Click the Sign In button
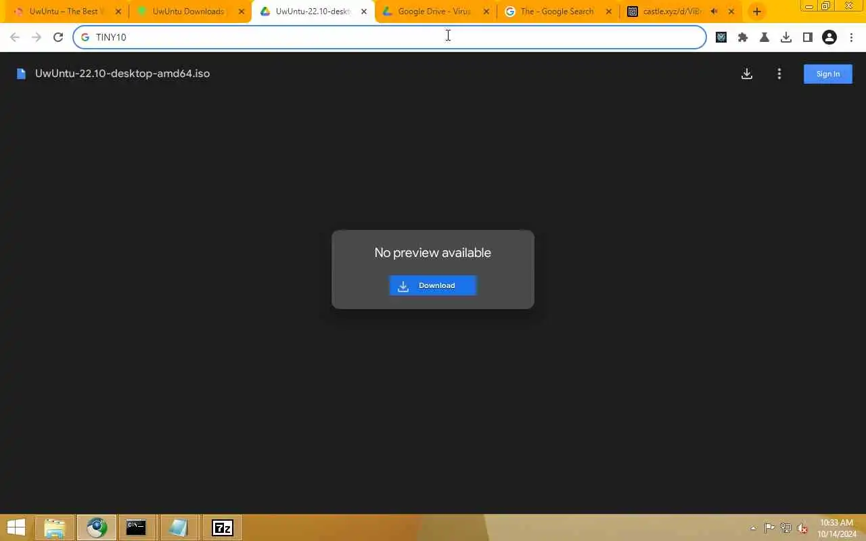The width and height of the screenshot is (866, 541). (827, 74)
